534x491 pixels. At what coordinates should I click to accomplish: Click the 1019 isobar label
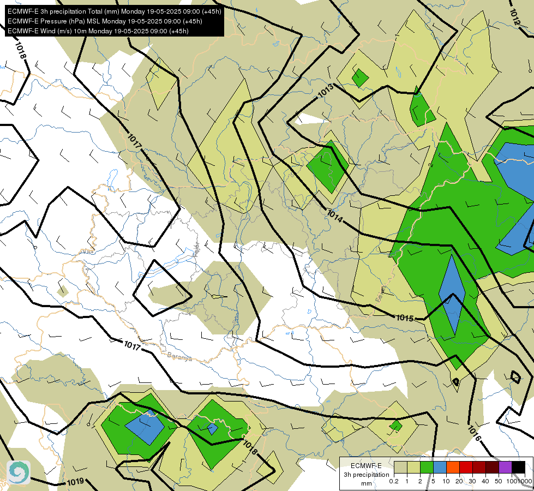pos(75,482)
